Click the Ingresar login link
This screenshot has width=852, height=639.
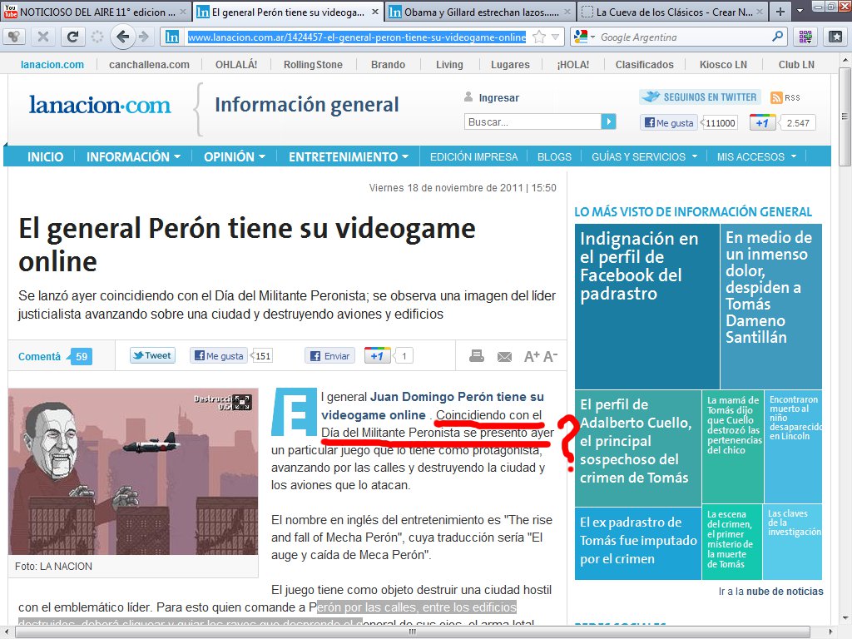499,98
